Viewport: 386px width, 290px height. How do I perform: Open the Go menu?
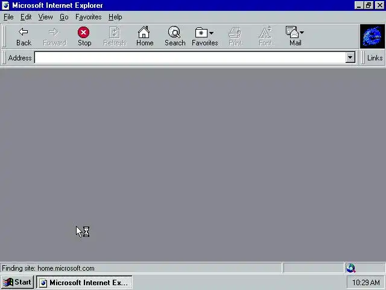coord(64,17)
